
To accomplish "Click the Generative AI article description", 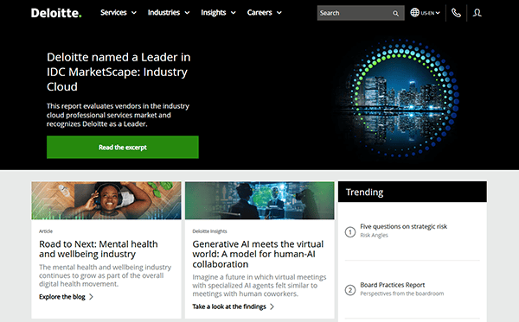I will click(259, 286).
